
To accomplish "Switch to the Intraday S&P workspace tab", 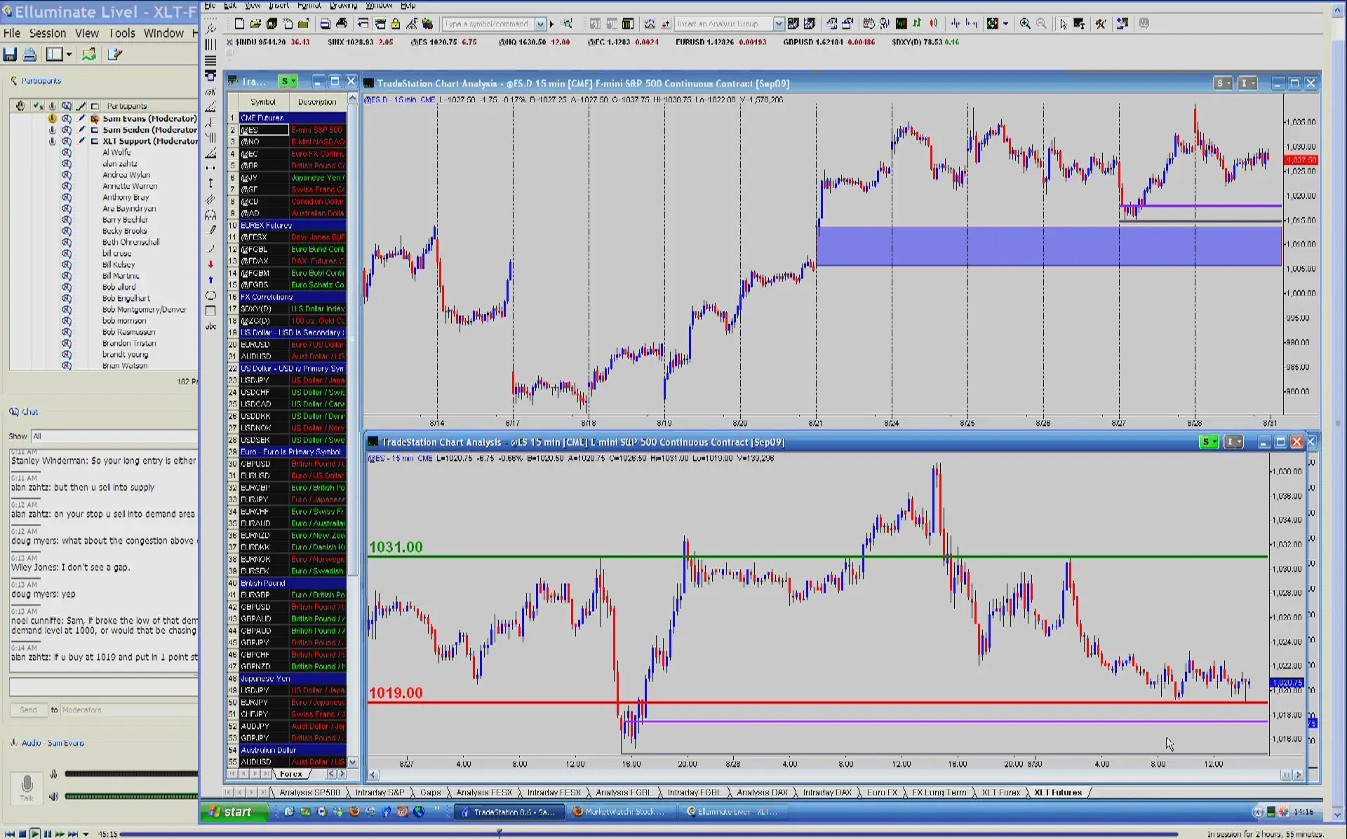I will point(380,793).
